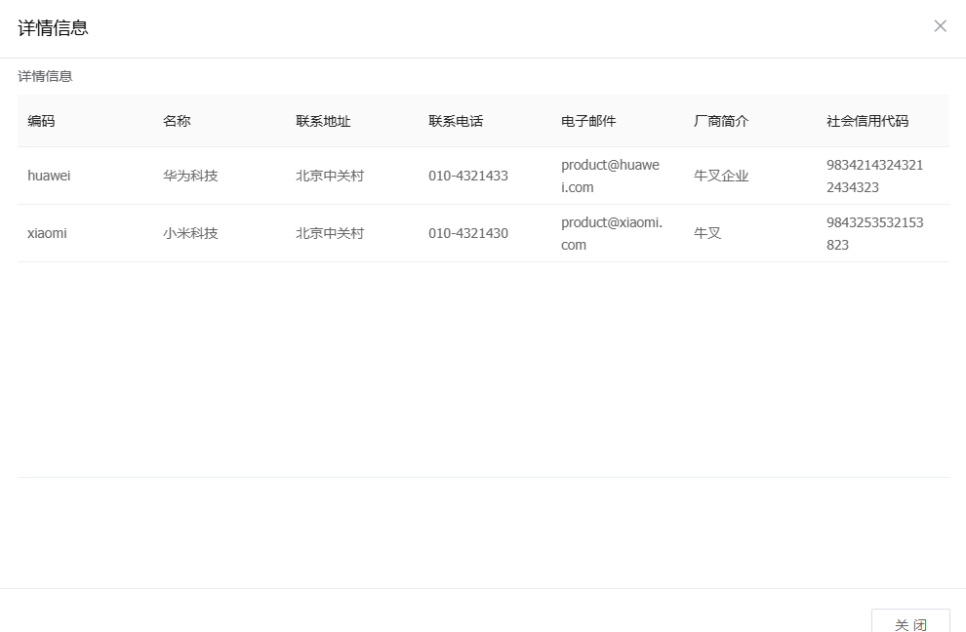Click the 编码 column header
Screen dimensions: 966x632
coord(41,121)
